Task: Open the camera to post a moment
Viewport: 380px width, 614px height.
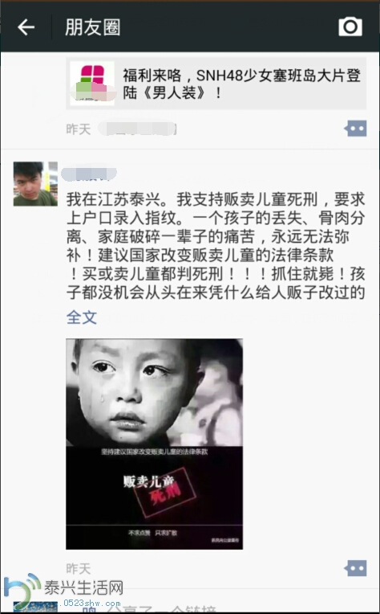Action: (350, 27)
